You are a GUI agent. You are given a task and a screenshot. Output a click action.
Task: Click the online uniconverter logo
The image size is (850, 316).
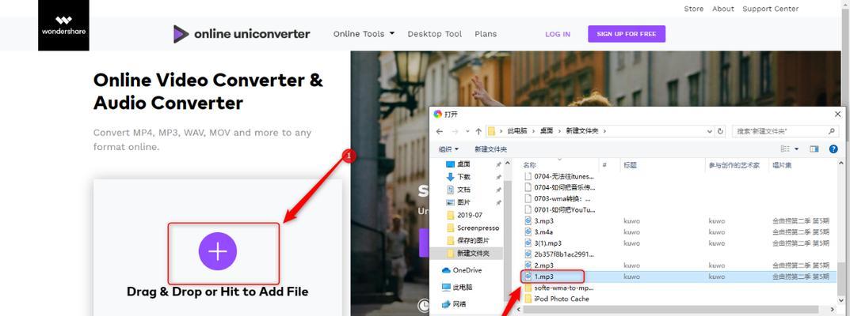pos(242,34)
